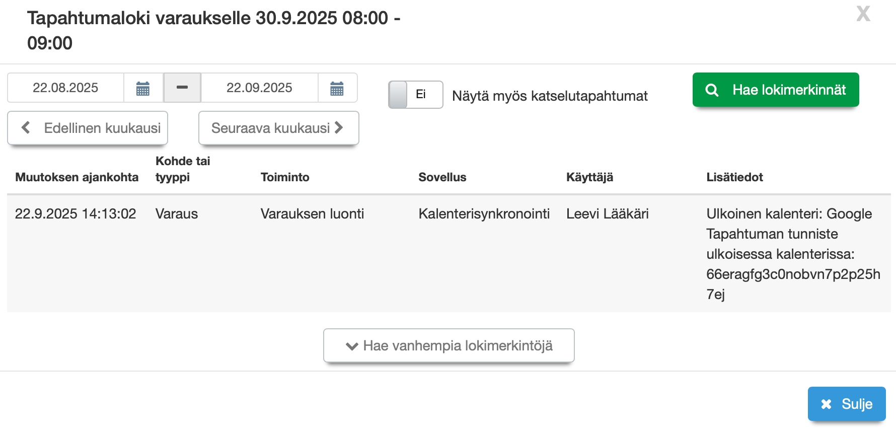Click the minus icon between the dates
The height and width of the screenshot is (432, 896).
182,88
